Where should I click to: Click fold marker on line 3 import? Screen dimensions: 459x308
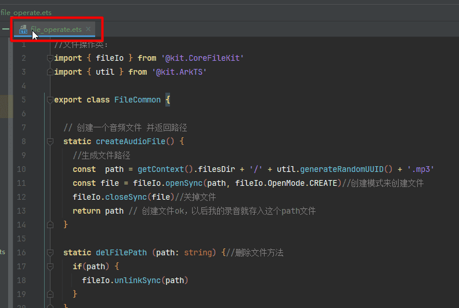(50, 72)
